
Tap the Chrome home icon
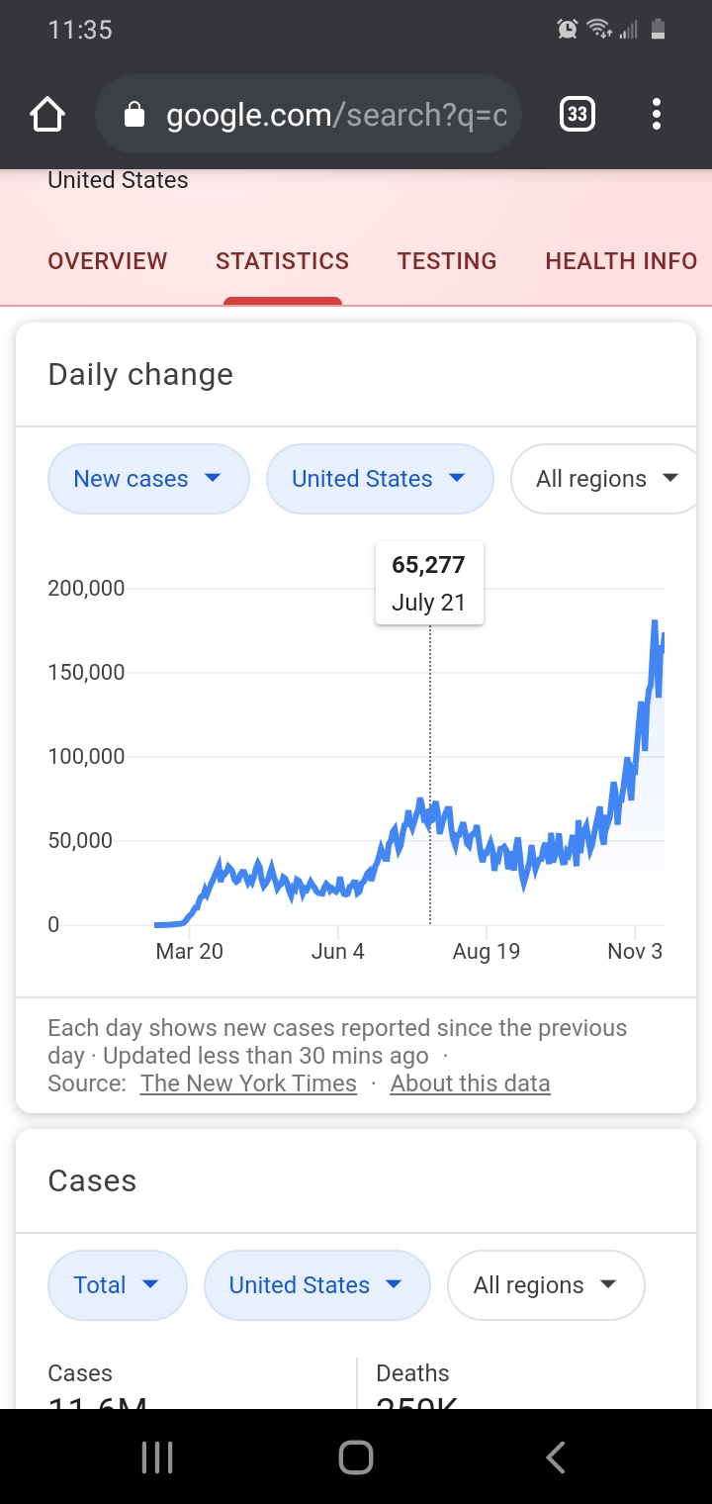point(47,116)
